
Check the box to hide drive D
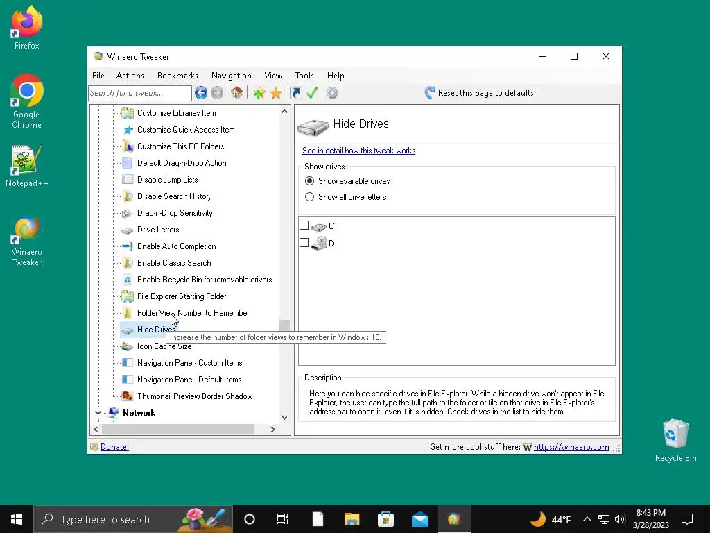pyautogui.click(x=304, y=242)
